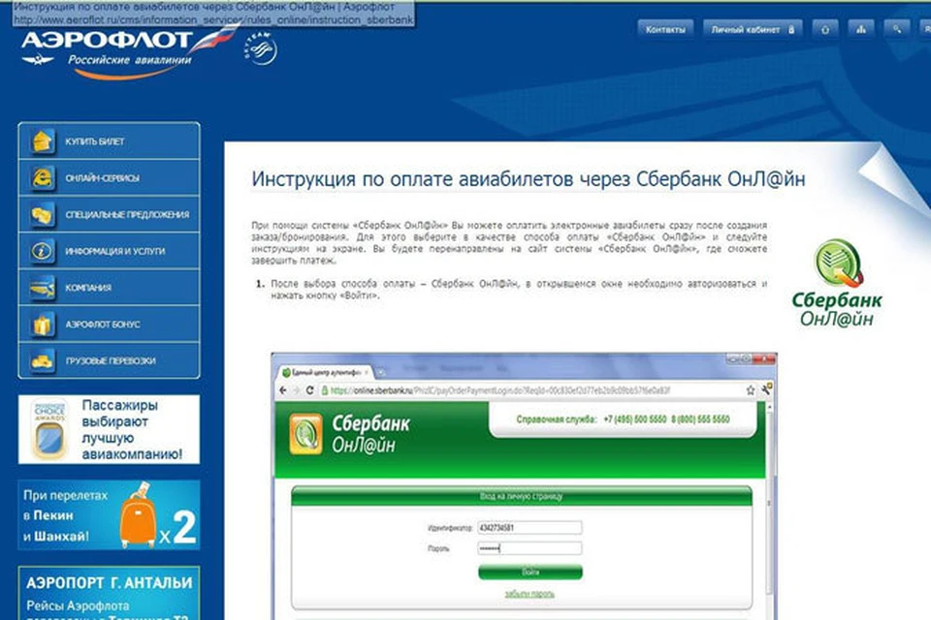Click the green Войти button in Sberbank screenshot
Image resolution: width=931 pixels, height=620 pixels.
[x=530, y=573]
